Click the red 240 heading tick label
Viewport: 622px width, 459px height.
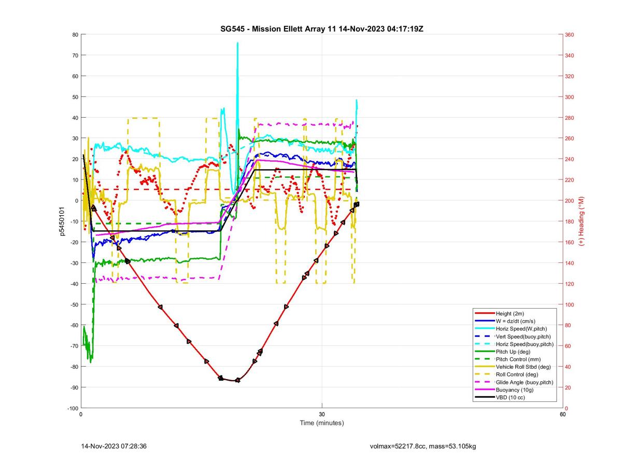coord(570,159)
